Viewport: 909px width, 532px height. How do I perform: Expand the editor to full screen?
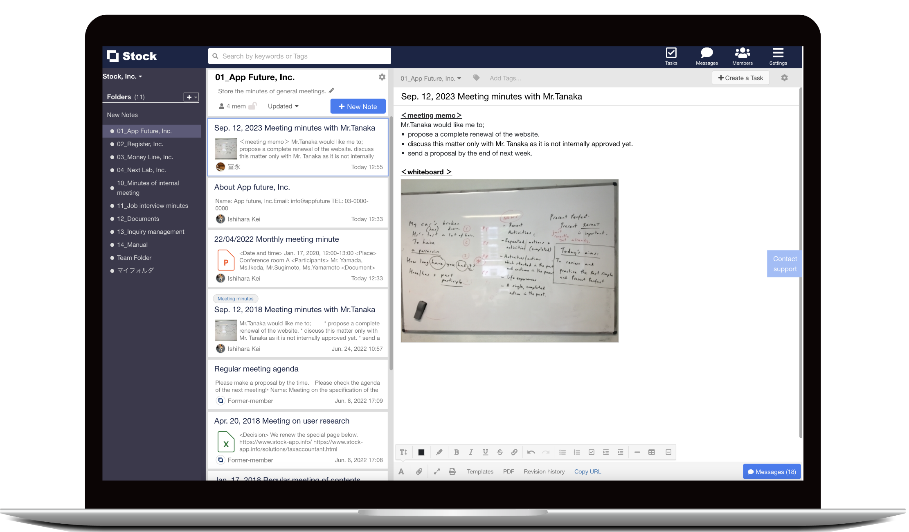tap(437, 471)
